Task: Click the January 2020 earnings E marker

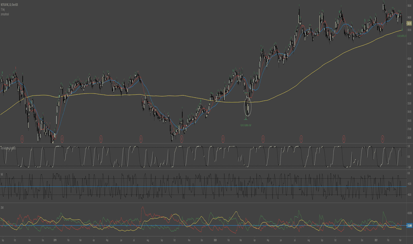Action: pos(223,138)
